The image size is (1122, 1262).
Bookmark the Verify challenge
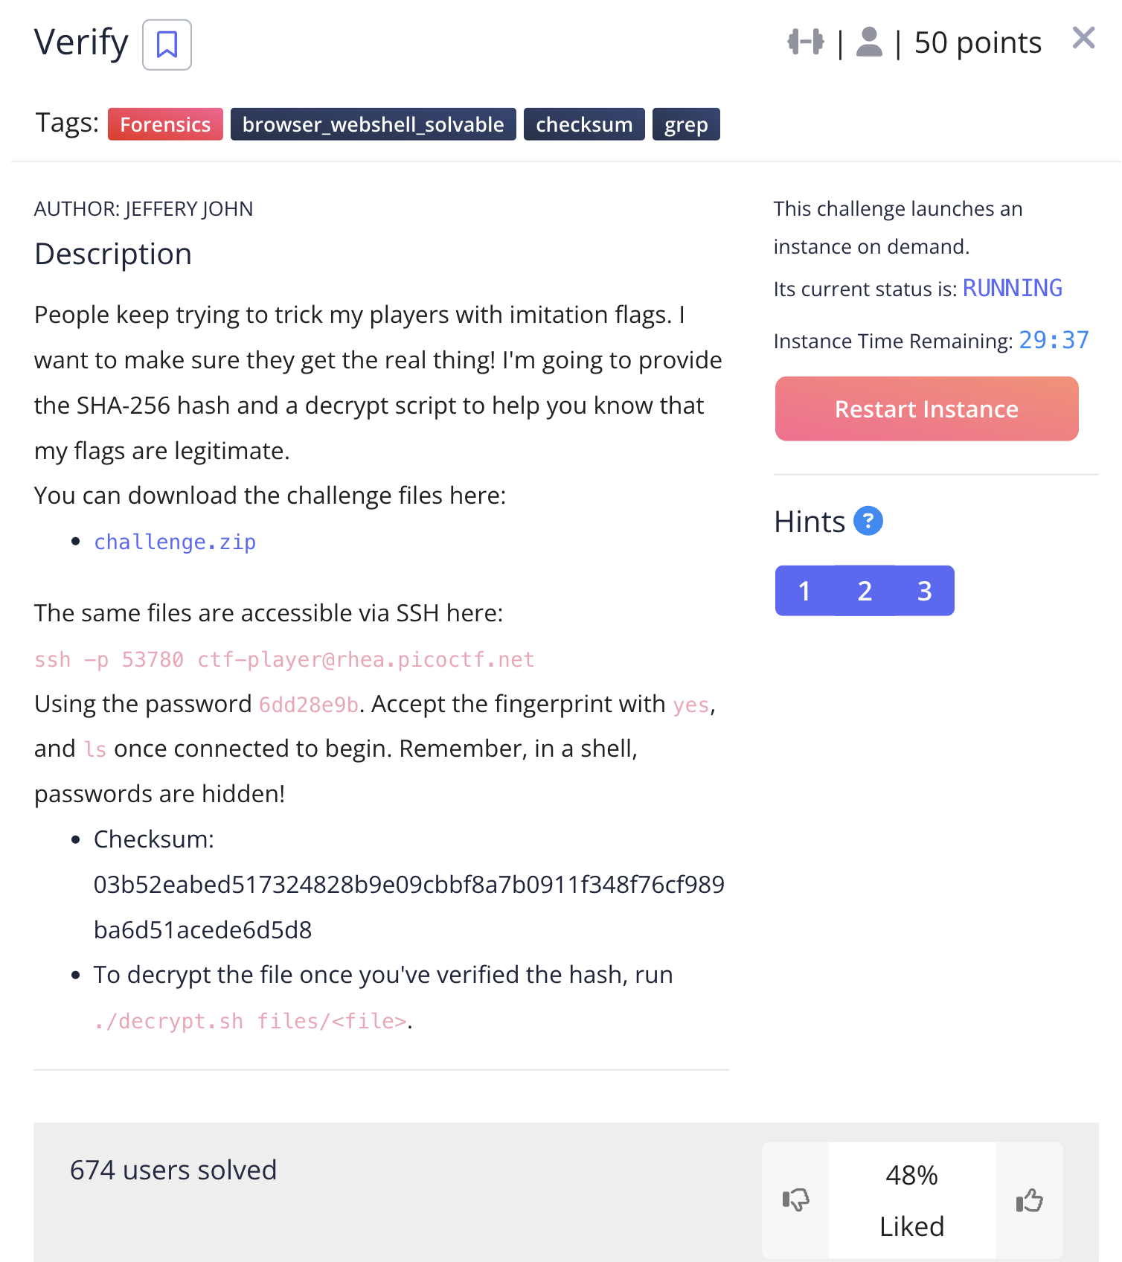[166, 45]
